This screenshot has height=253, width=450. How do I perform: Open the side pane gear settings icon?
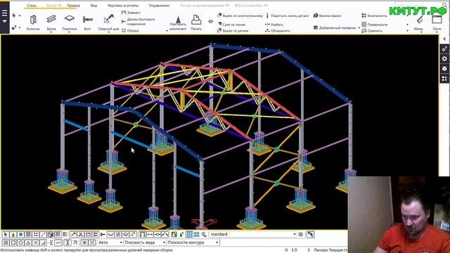point(444,58)
